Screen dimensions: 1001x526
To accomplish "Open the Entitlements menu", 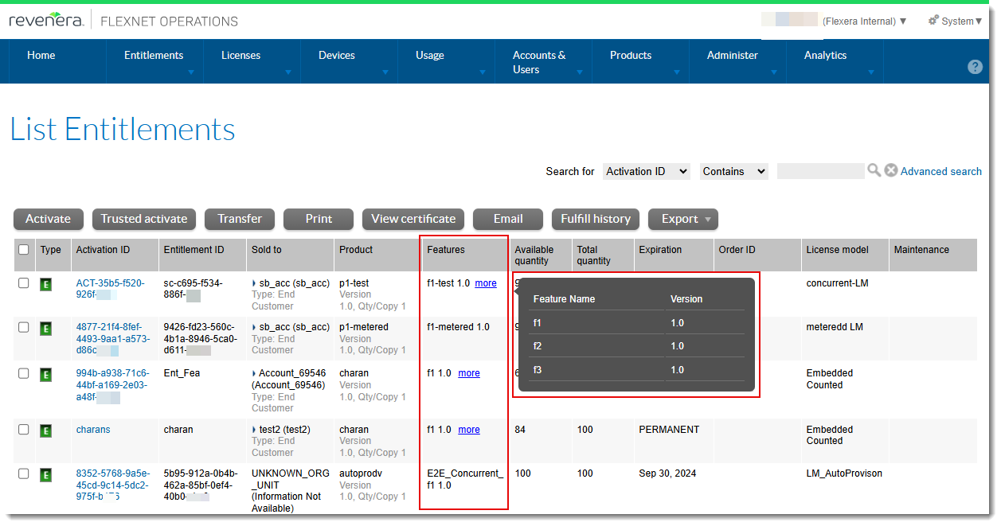I will click(x=154, y=56).
